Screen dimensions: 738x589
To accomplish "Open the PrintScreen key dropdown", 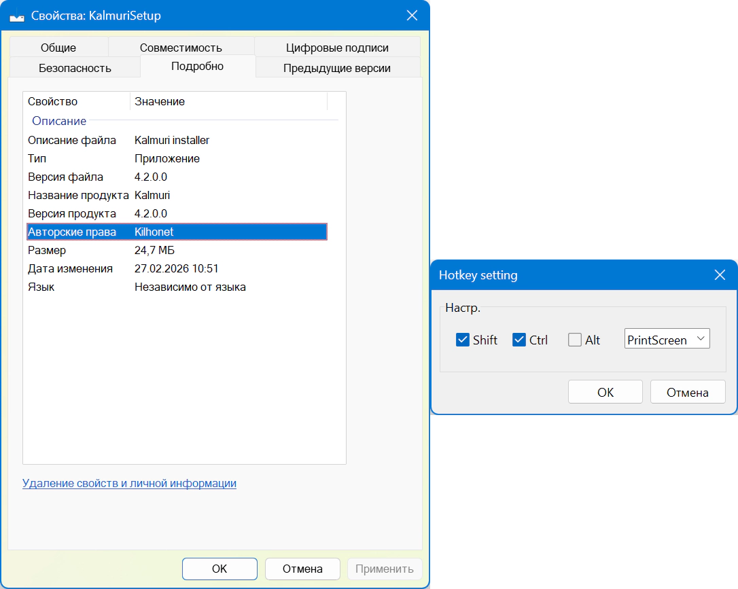I will point(667,339).
